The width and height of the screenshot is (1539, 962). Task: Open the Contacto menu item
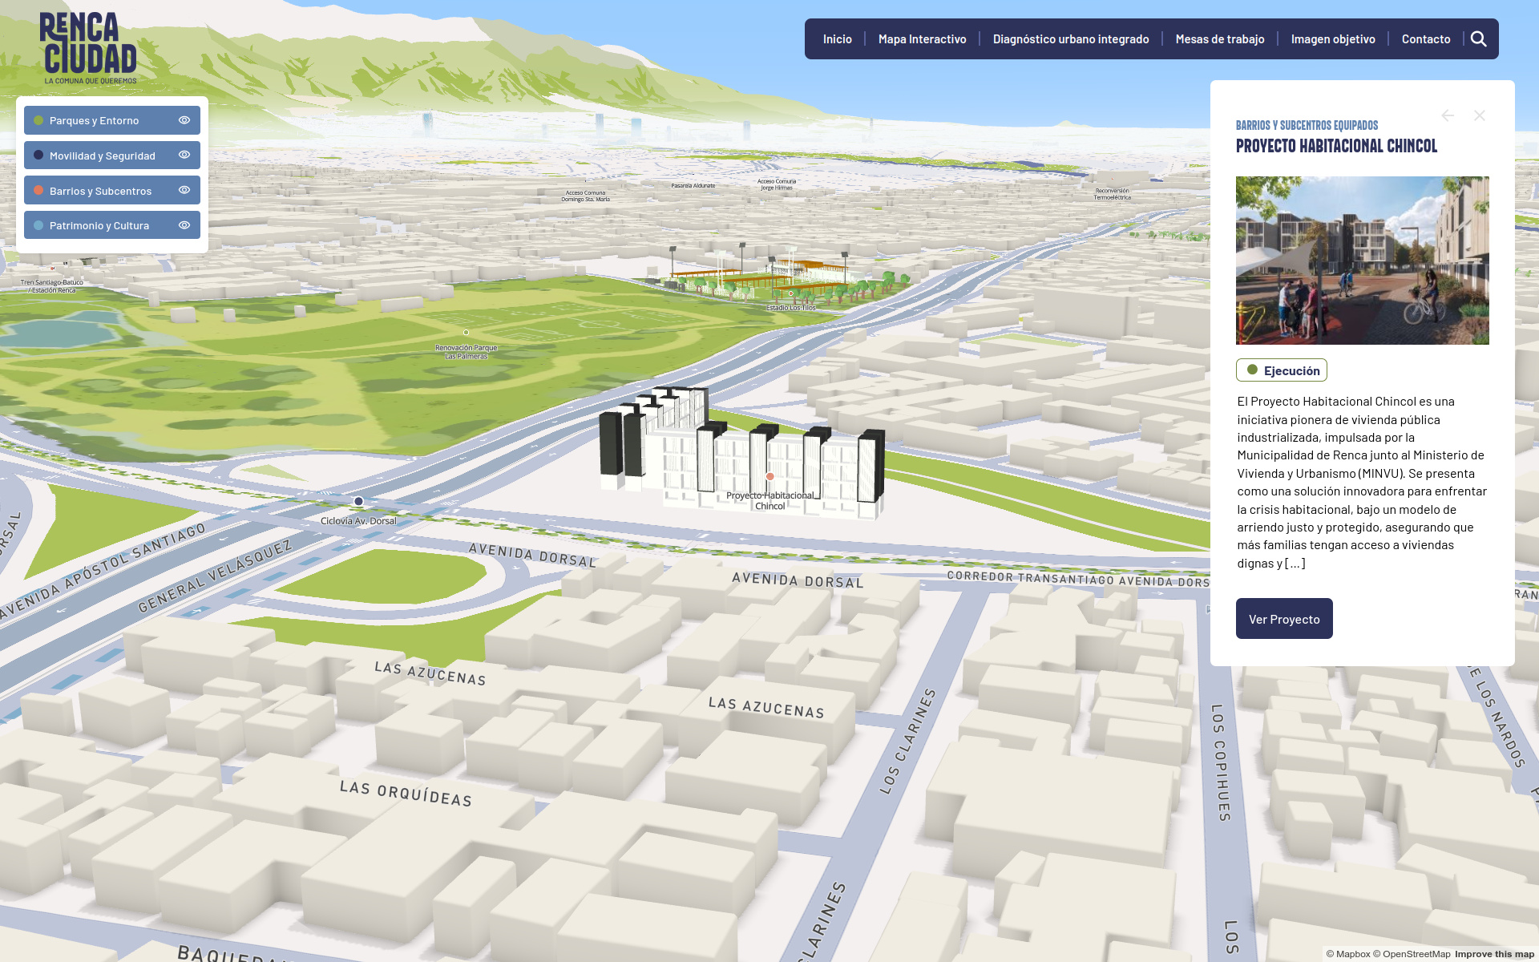click(x=1425, y=39)
